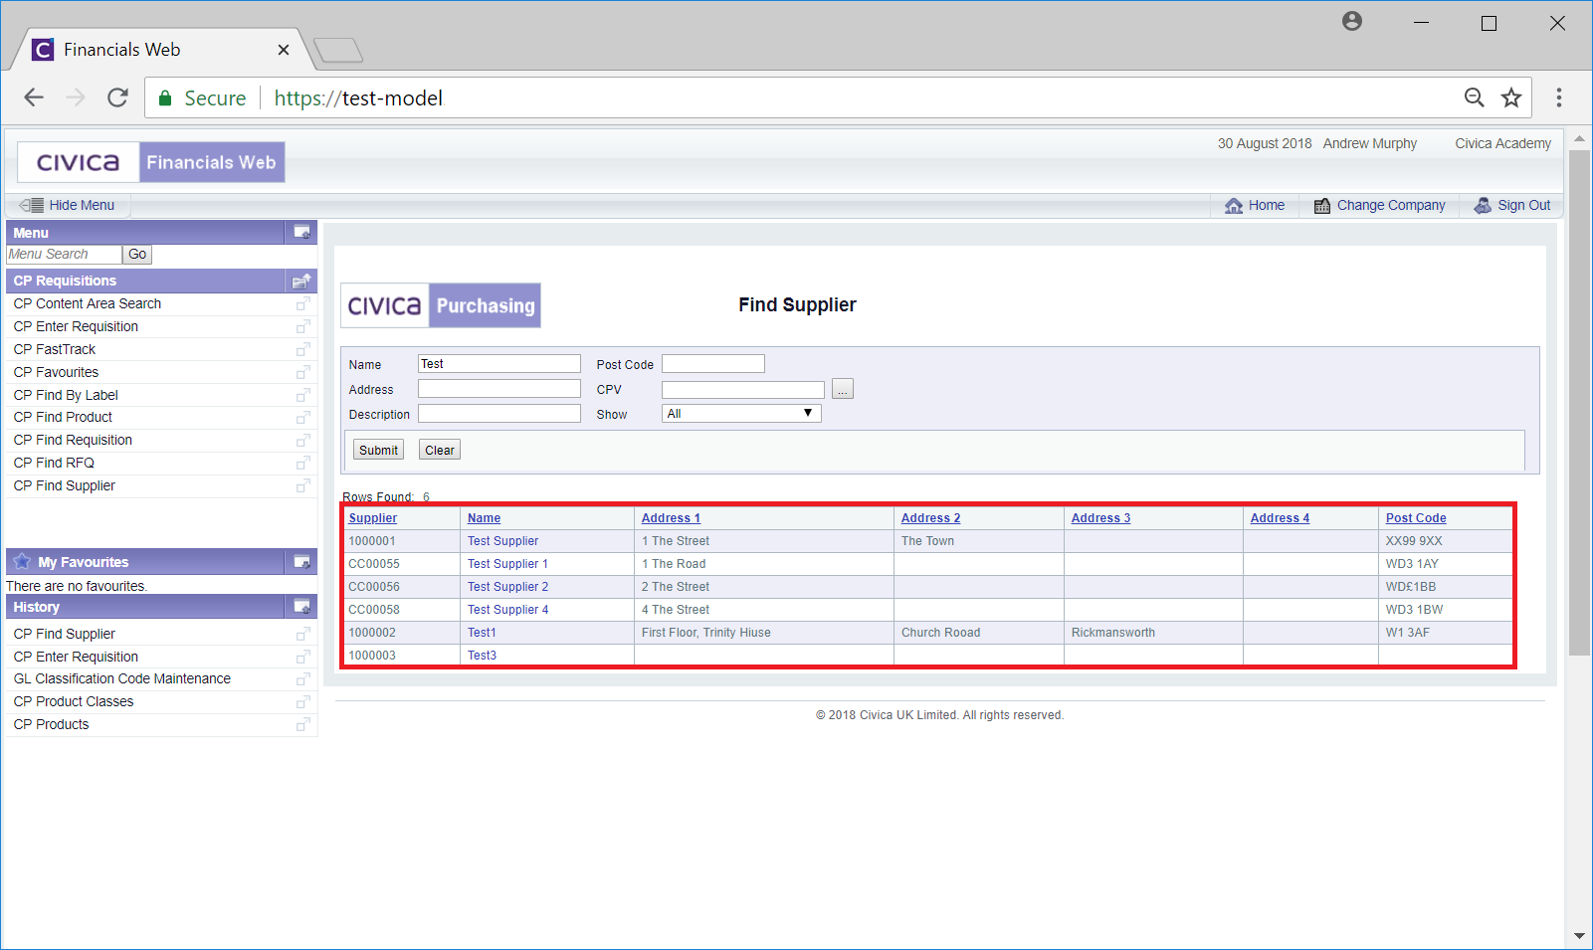Image resolution: width=1593 pixels, height=950 pixels.
Task: Open the Test1 supplier link
Action: [x=482, y=633]
